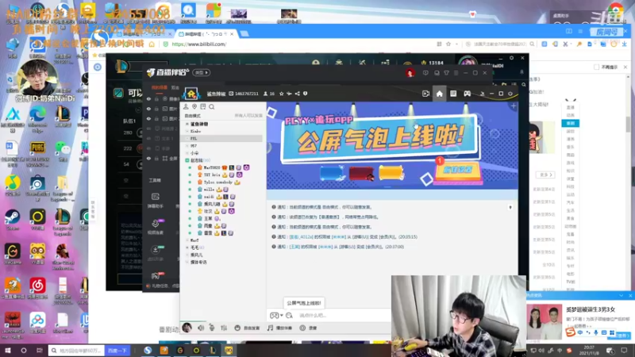Screen dimensions: 635x357
Task: Click the chat message input field
Action: click(342, 315)
